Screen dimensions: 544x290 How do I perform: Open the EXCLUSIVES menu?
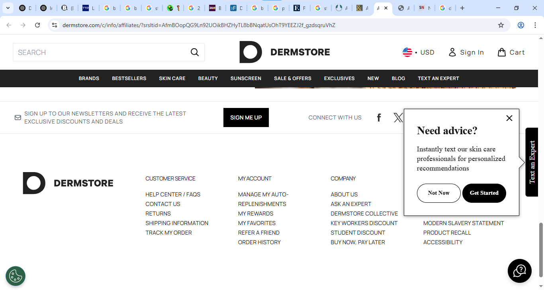[x=339, y=78]
